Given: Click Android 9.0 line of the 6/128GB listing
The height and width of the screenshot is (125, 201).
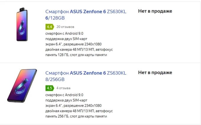Looking at the screenshot, I should (x=64, y=34).
